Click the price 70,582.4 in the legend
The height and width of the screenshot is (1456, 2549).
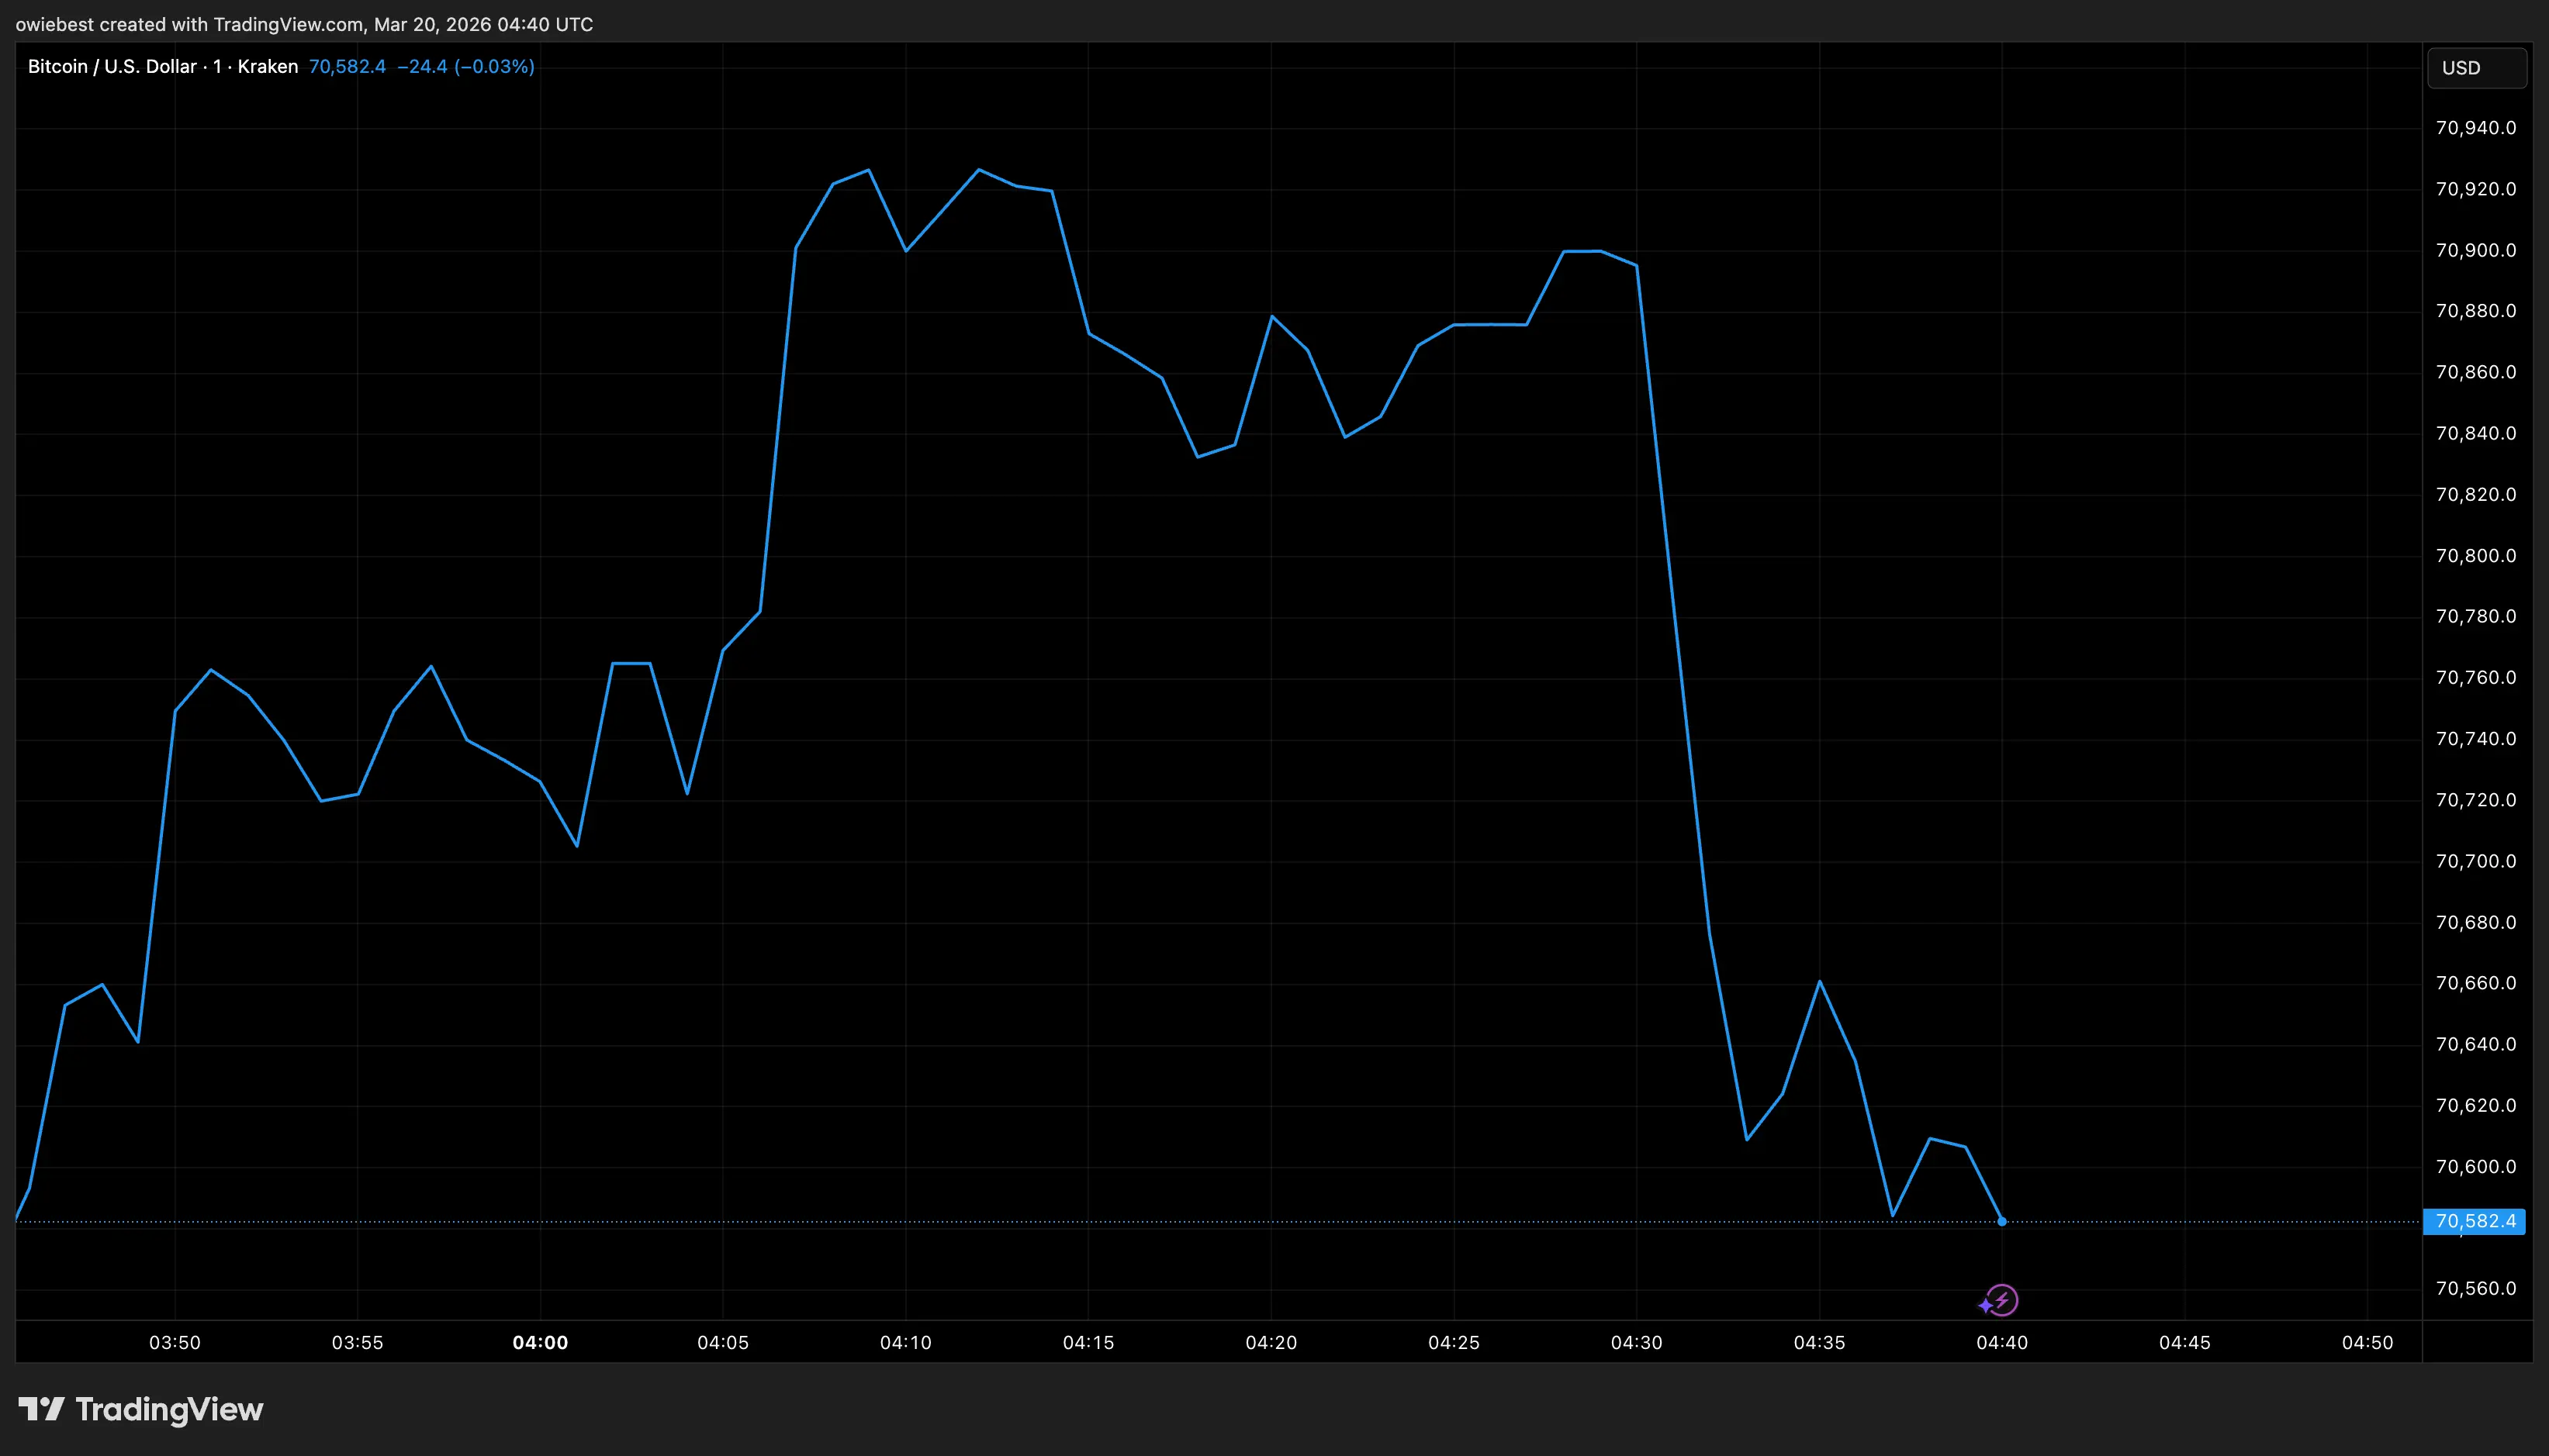348,66
